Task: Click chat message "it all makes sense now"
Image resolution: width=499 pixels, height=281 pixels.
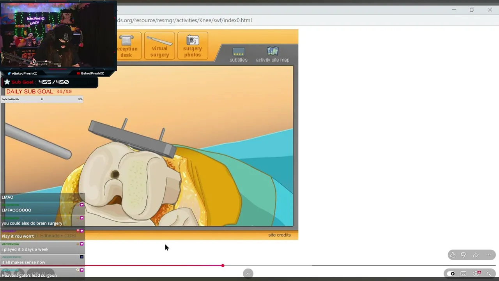Action: point(23,262)
